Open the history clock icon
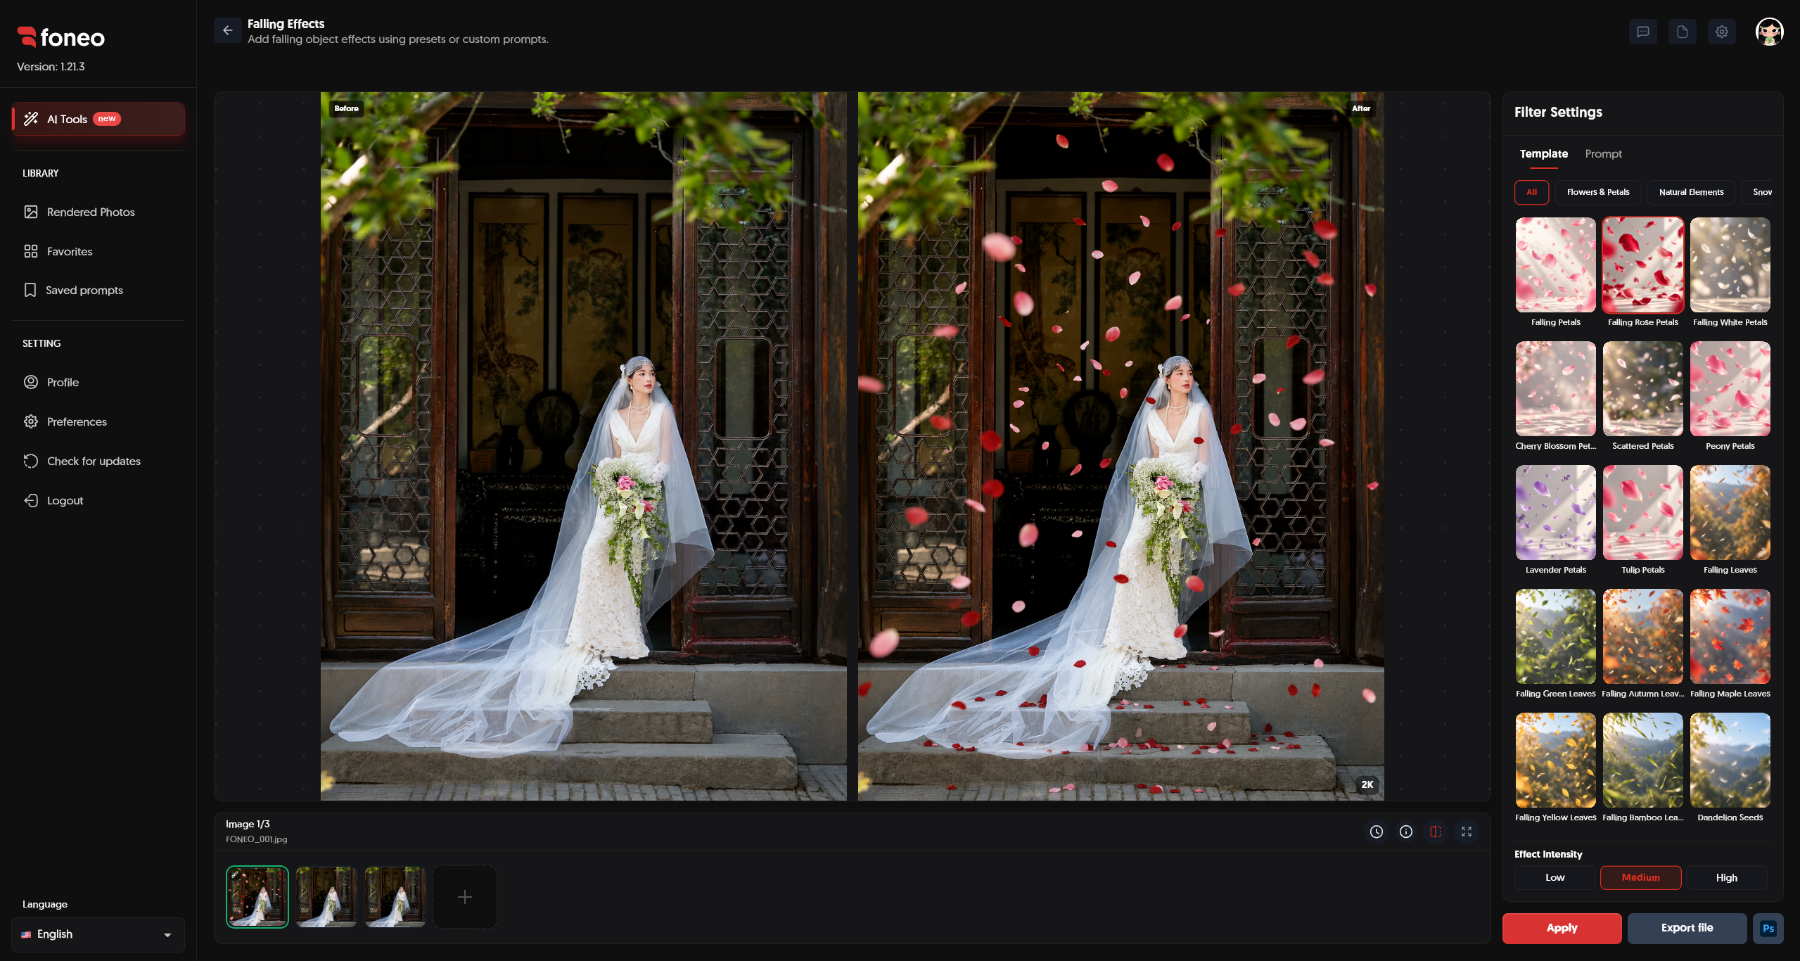This screenshot has height=961, width=1800. pyautogui.click(x=1376, y=832)
